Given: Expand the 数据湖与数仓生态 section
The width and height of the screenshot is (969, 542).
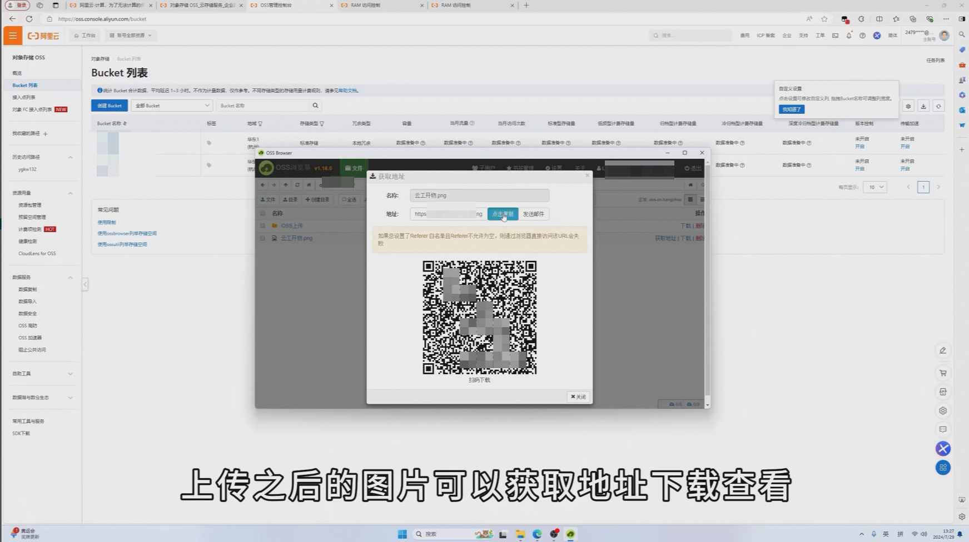Looking at the screenshot, I should (x=71, y=398).
